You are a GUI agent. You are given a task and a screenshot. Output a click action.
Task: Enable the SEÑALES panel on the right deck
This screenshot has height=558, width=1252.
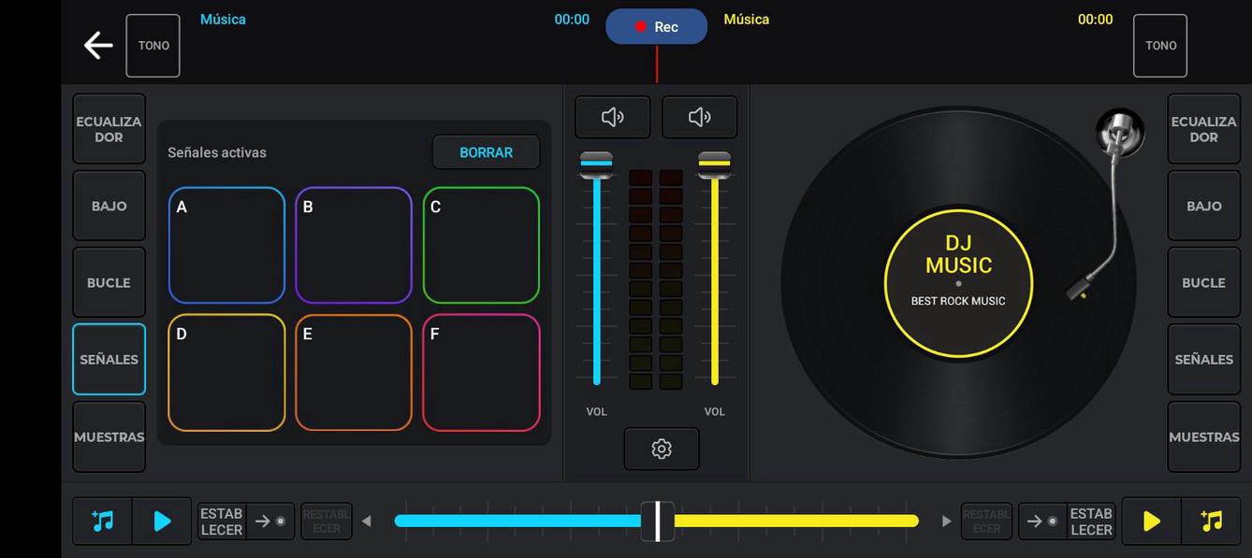pyautogui.click(x=1203, y=359)
